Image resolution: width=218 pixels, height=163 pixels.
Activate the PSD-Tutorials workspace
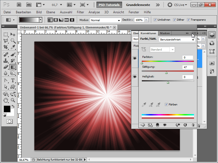coord(109,5)
